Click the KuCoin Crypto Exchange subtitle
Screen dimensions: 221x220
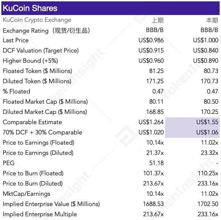[37, 20]
